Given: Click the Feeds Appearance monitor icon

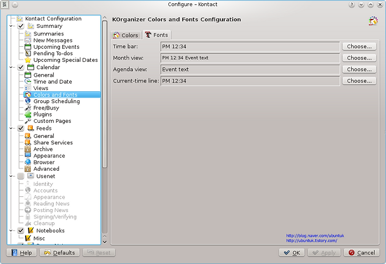Looking at the screenshot, I should click(x=28, y=156).
